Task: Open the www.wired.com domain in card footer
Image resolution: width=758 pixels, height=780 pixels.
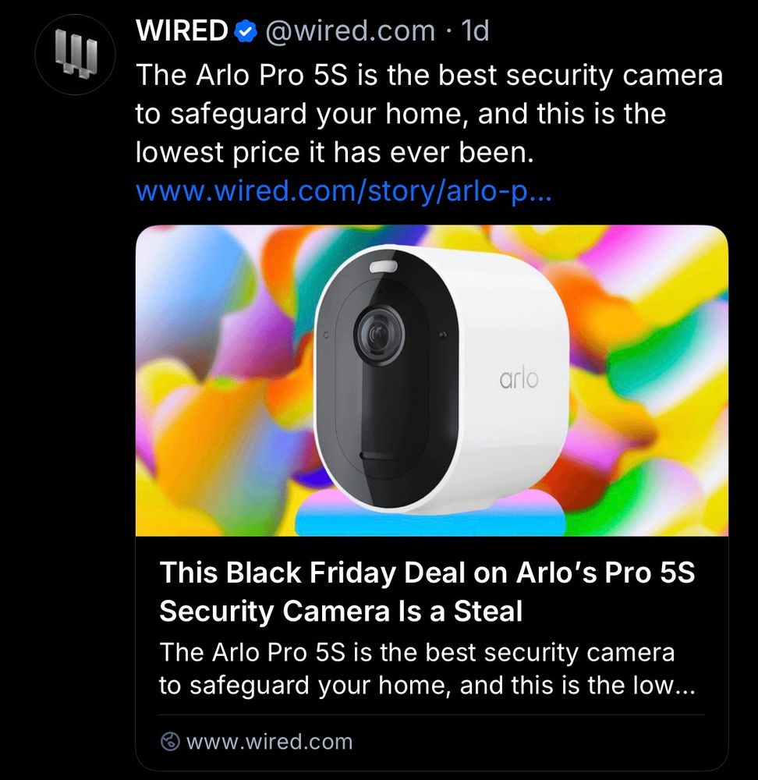Action: [x=269, y=741]
